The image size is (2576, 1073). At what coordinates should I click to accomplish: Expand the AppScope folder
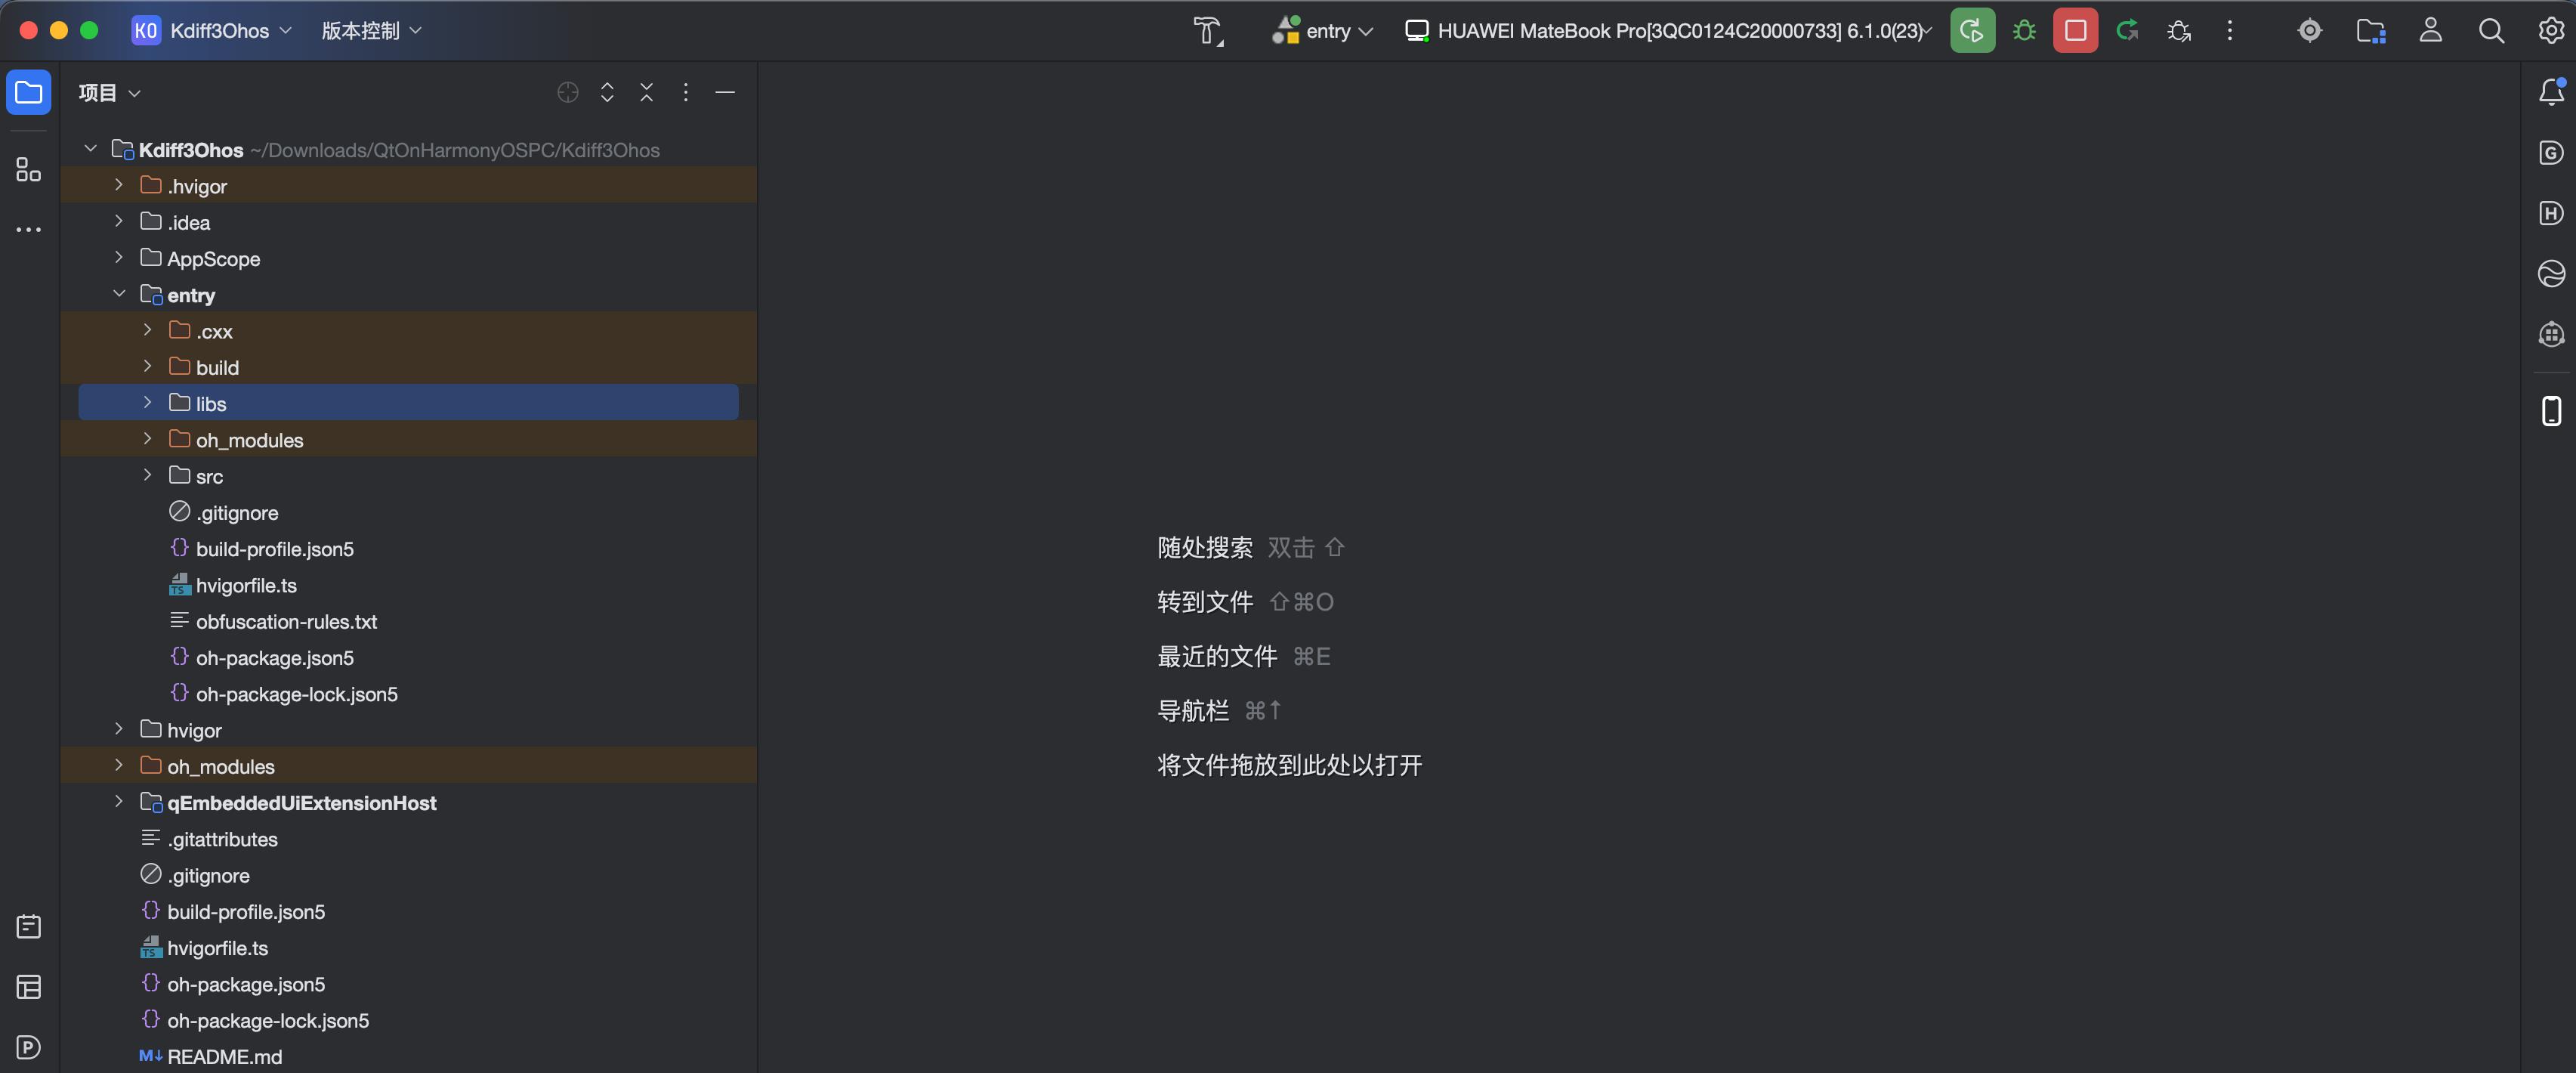[118, 258]
